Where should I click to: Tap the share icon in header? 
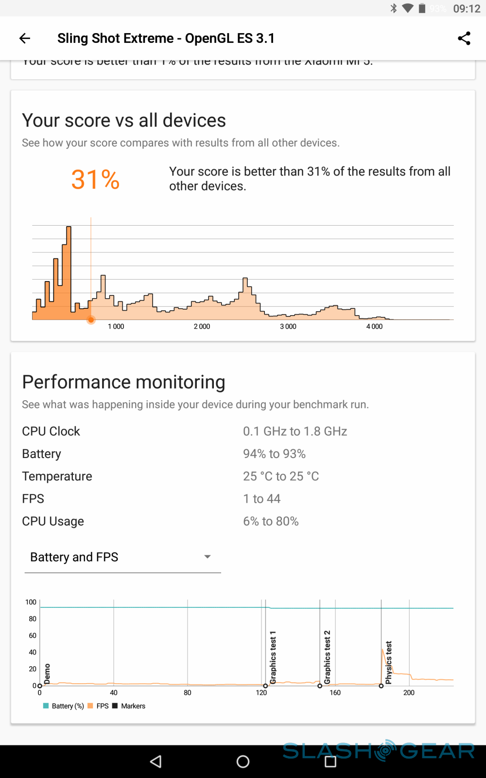[x=464, y=38]
